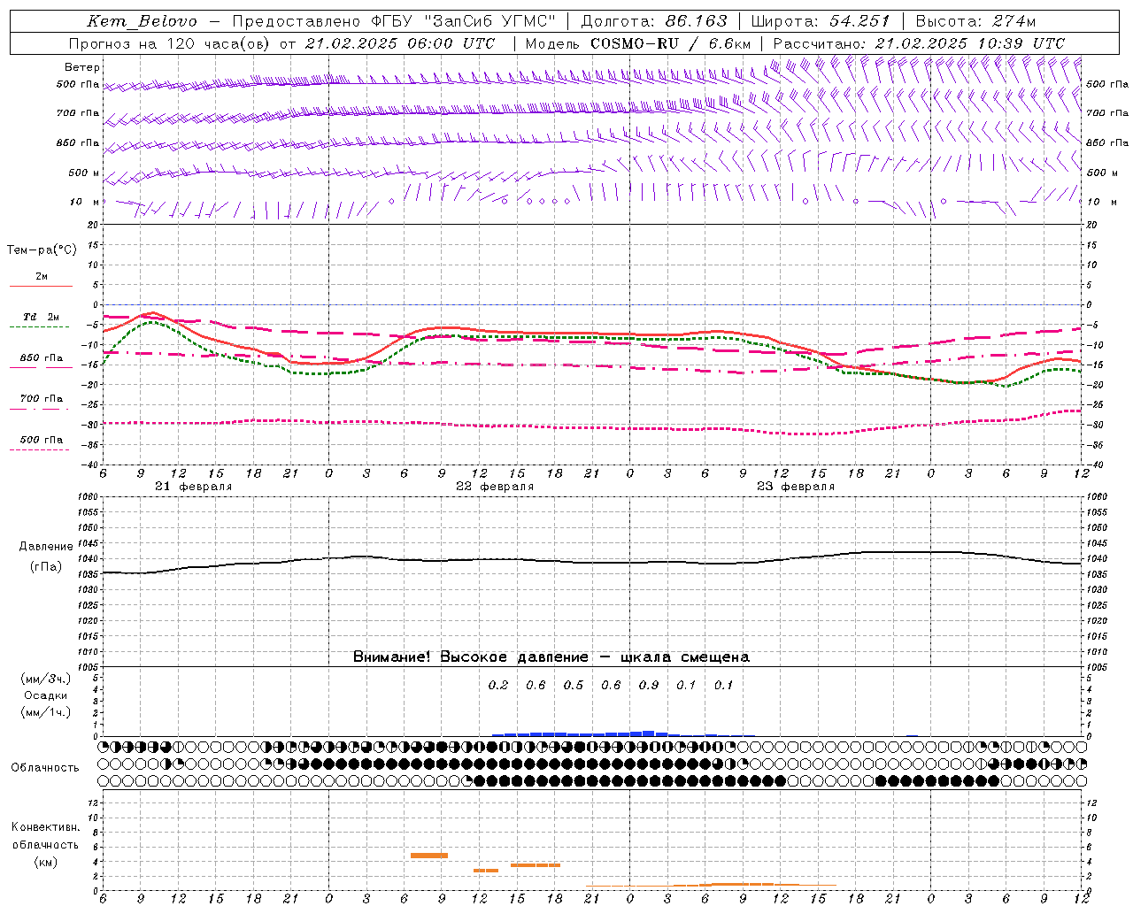Click the station name Kem_Belovo in header
The height and width of the screenshot is (906, 1133).
click(143, 21)
